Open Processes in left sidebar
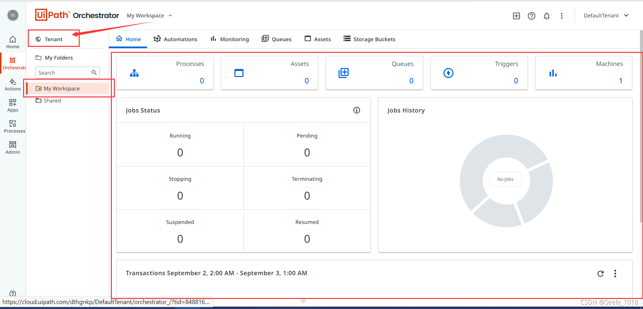This screenshot has height=309, width=643. (13, 127)
